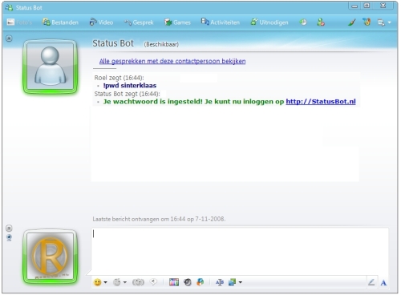Click Uitnodigen to invite a contact

click(269, 22)
